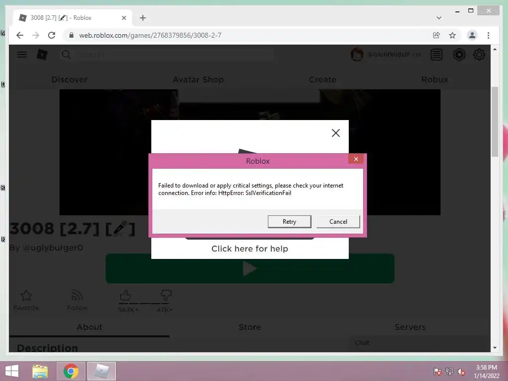The width and height of the screenshot is (508, 381).
Task: Click the scrollbar down arrow
Action: click(495, 348)
